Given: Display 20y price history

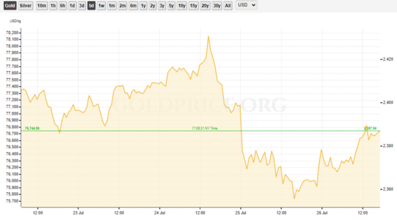Looking at the screenshot, I should pos(205,5).
